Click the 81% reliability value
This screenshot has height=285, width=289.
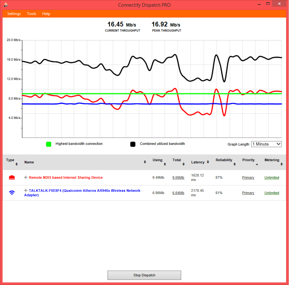(219, 193)
